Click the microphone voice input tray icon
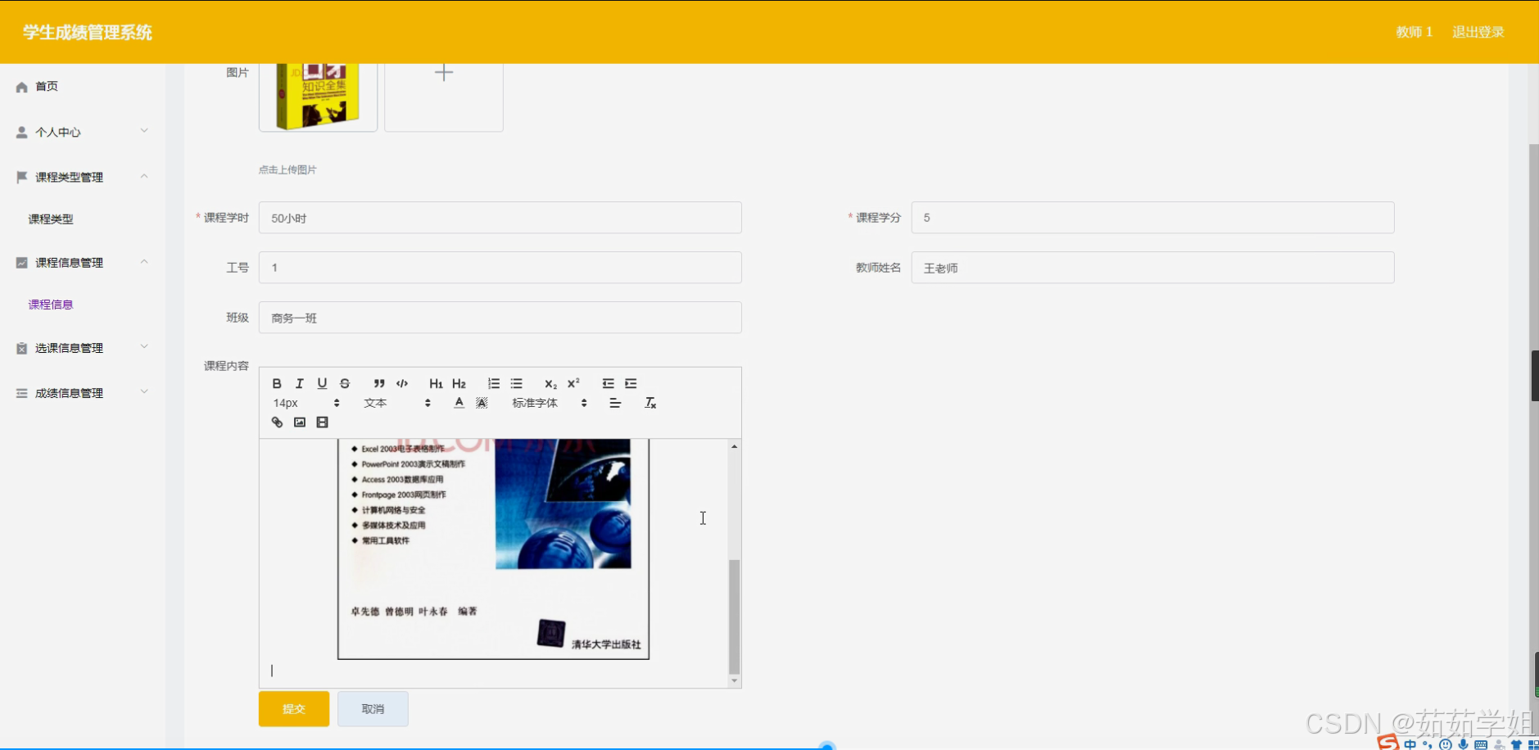This screenshot has width=1539, height=750. point(1463,744)
